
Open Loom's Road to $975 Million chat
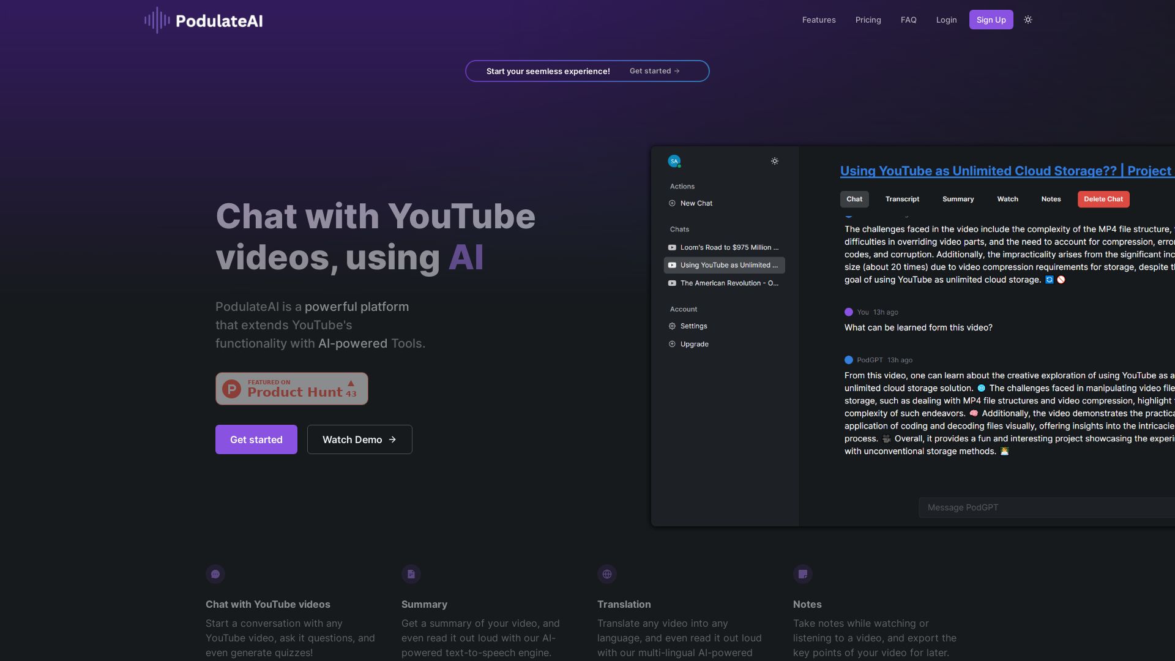728,247
